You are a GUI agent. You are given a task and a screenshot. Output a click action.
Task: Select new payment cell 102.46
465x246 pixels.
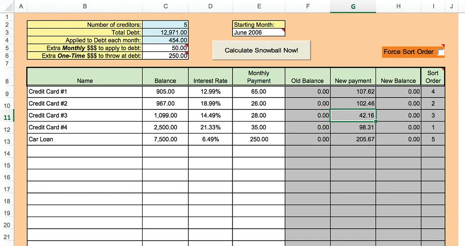[353, 103]
